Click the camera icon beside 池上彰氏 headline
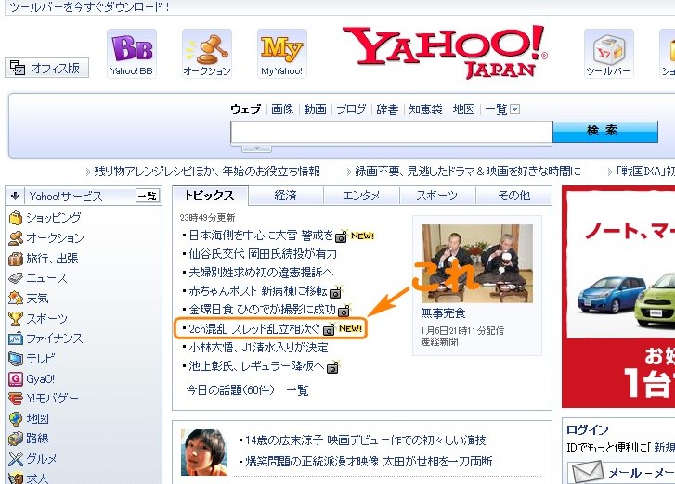The image size is (675, 484). 332,367
